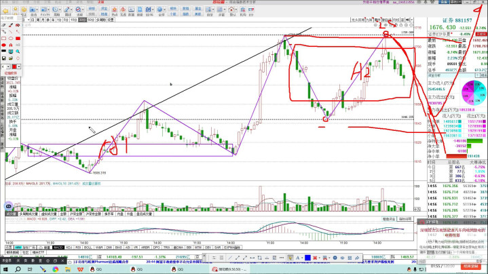Open the WPS icon on taskbar
Screen dimensions: 488x274
80,269
